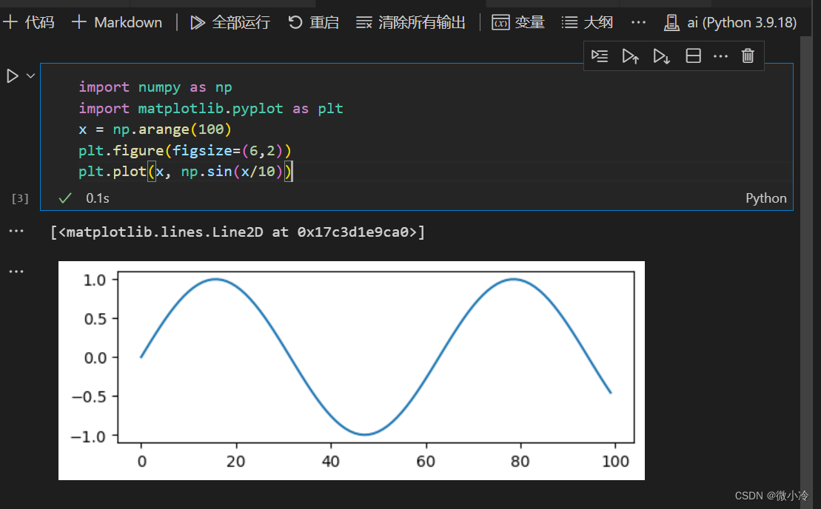Execute this cell and cells below

point(661,56)
